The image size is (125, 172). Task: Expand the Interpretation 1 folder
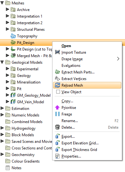(7, 16)
